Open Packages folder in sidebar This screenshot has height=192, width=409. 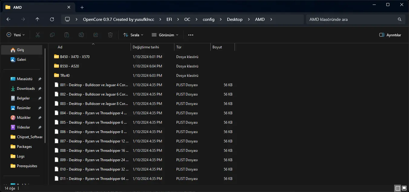click(22, 147)
